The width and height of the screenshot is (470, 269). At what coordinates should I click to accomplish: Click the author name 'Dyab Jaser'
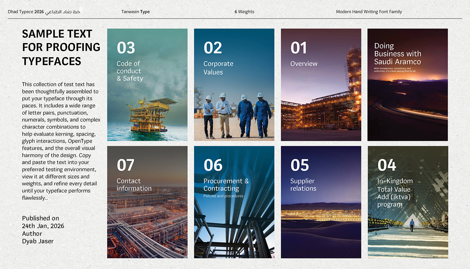(38, 241)
